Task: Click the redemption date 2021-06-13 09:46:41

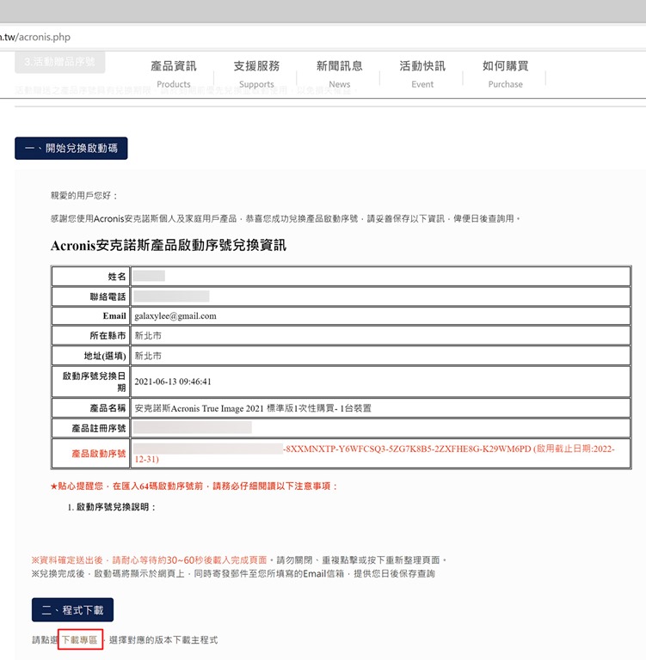Action: click(173, 382)
